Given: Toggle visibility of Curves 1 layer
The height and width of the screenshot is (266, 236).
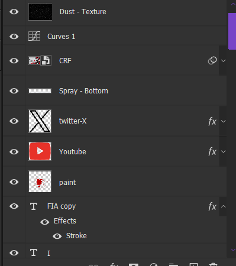Looking at the screenshot, I should [x=14, y=37].
